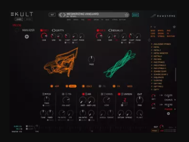Viewport: 189px width, 142px height.
Task: Enable the VOWEL section power toggle
Action: [102, 94]
